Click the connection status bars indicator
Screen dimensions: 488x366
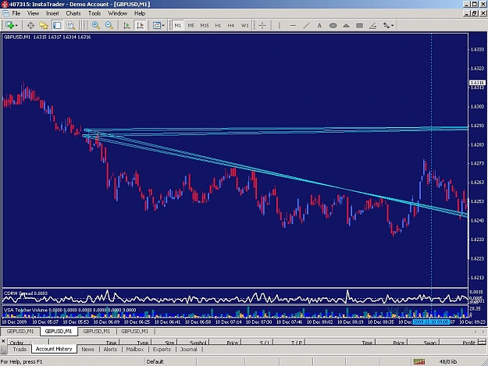[x=419, y=361]
